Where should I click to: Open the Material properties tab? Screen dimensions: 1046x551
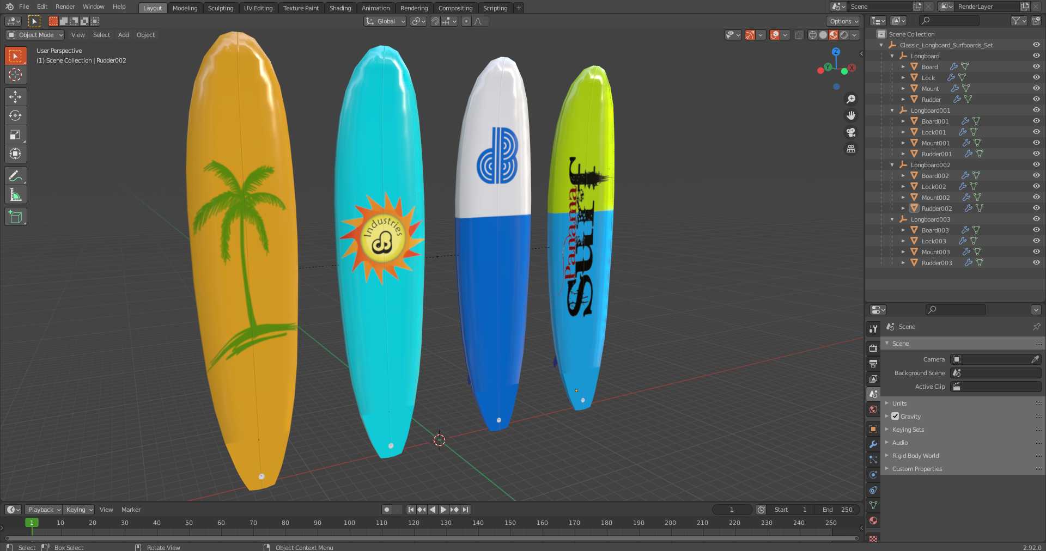coord(873,521)
